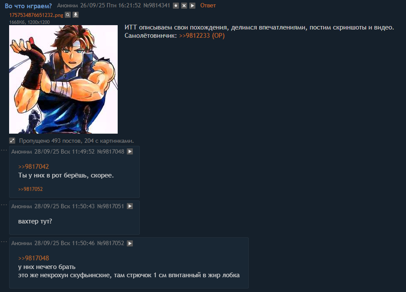Toggle ellipsis marker beside post №9817051
The image size is (406, 292).
point(4,205)
